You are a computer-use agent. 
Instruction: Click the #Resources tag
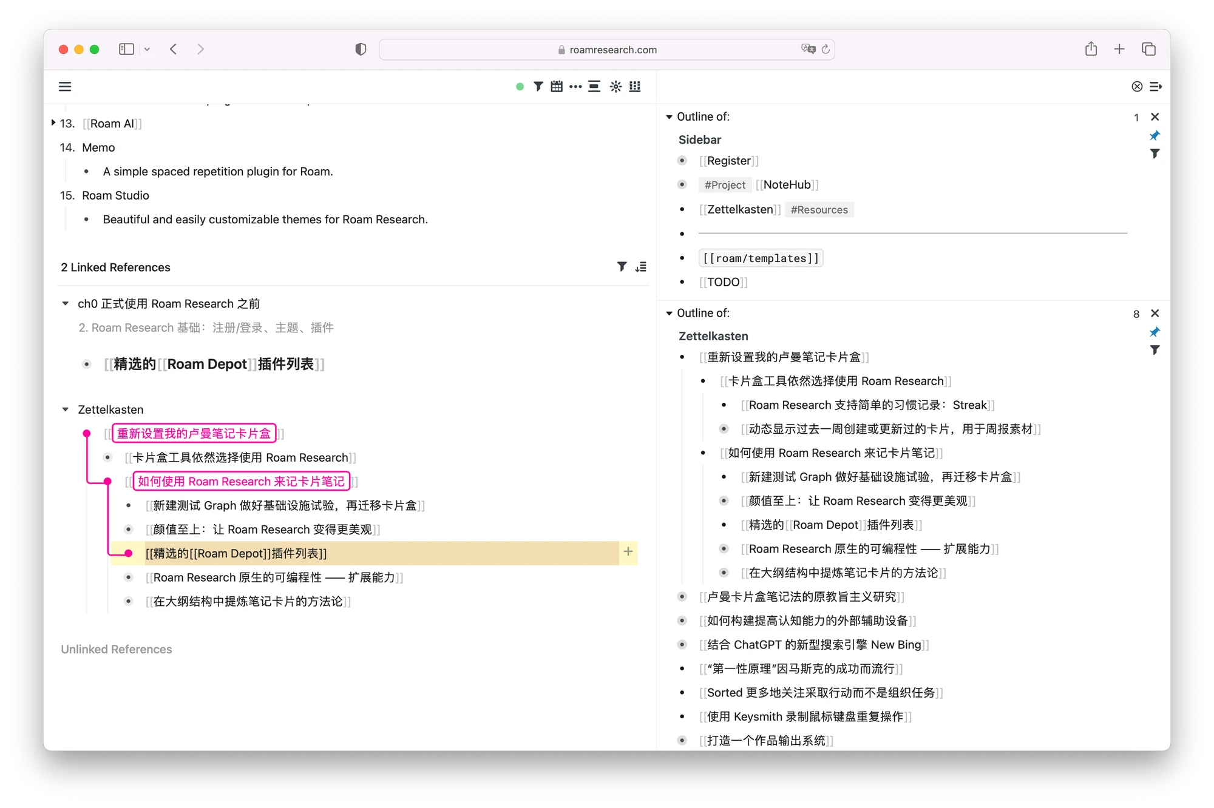819,210
